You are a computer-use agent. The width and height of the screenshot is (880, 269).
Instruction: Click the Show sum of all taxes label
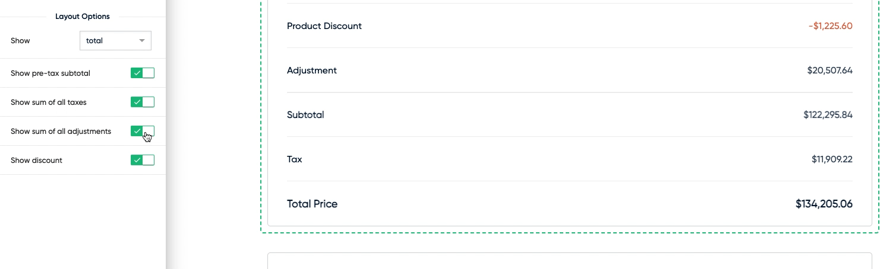(49, 103)
